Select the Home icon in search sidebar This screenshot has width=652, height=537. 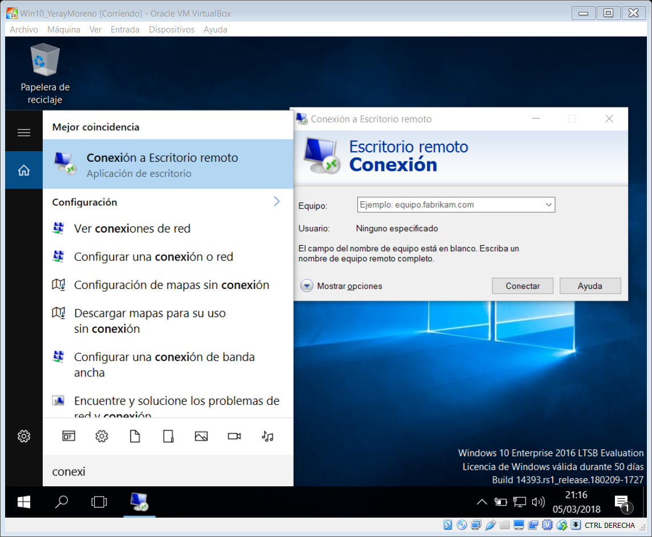[24, 170]
